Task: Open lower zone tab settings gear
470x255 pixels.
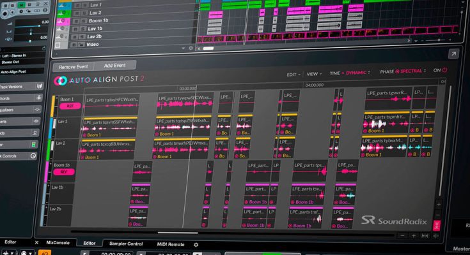Action: tap(196, 245)
